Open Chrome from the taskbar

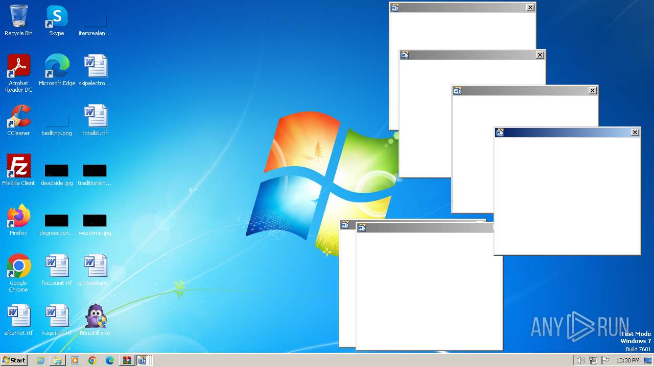coord(92,360)
